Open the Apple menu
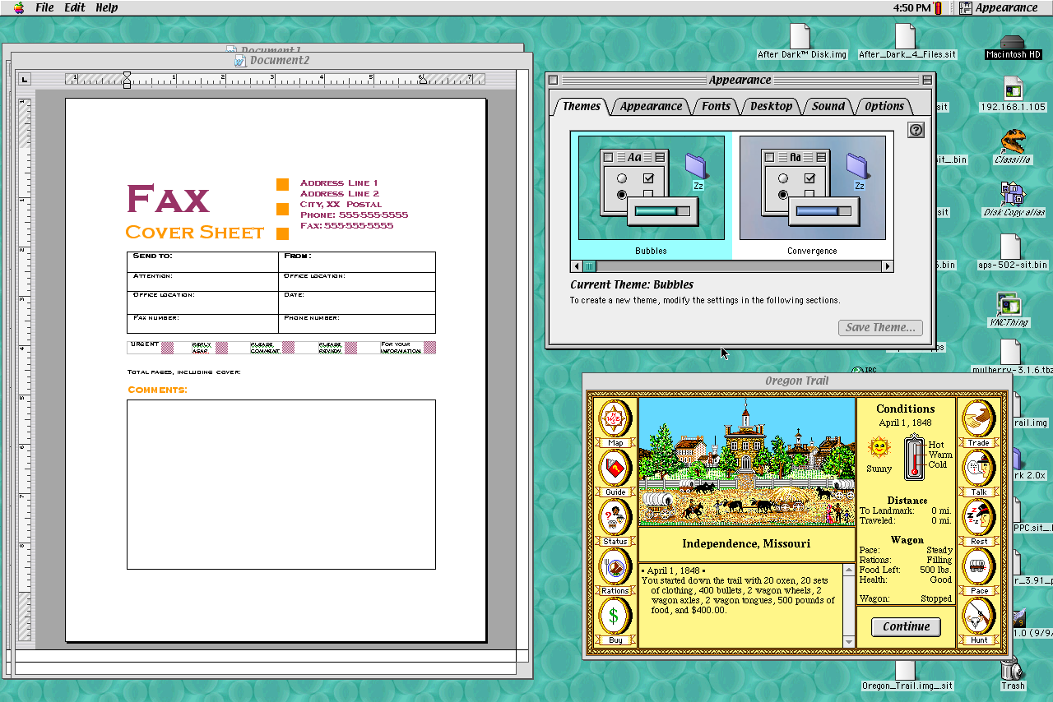Screen dimensions: 1053x702 pos(18,7)
